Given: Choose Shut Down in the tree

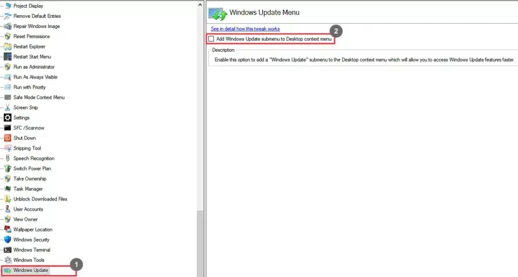Looking at the screenshot, I should pos(24,138).
